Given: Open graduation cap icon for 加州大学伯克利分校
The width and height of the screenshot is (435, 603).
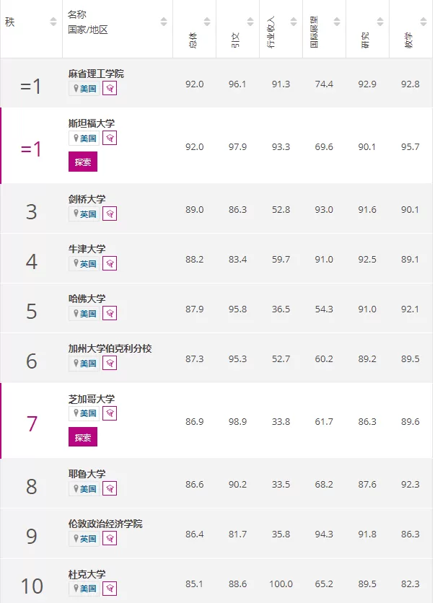Looking at the screenshot, I should click(110, 363).
